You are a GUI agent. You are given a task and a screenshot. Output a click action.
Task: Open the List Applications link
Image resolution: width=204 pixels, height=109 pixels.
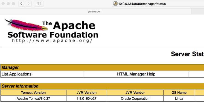click(16, 74)
